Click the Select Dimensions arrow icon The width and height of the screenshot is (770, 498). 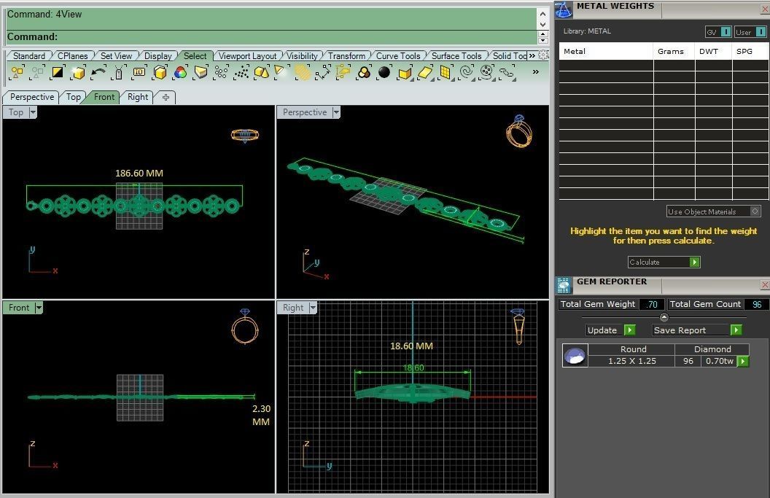click(x=322, y=73)
